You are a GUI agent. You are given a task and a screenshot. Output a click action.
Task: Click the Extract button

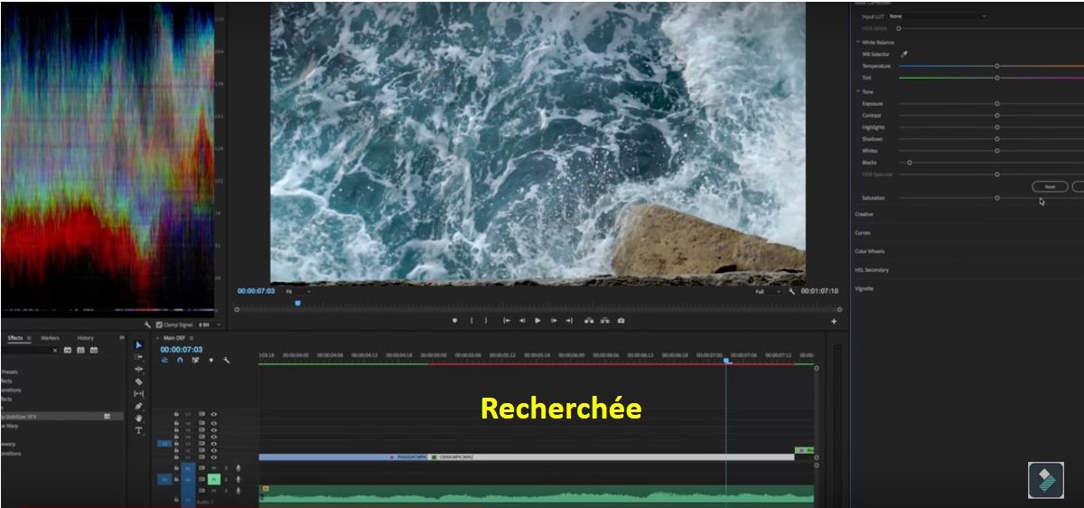coord(605,321)
